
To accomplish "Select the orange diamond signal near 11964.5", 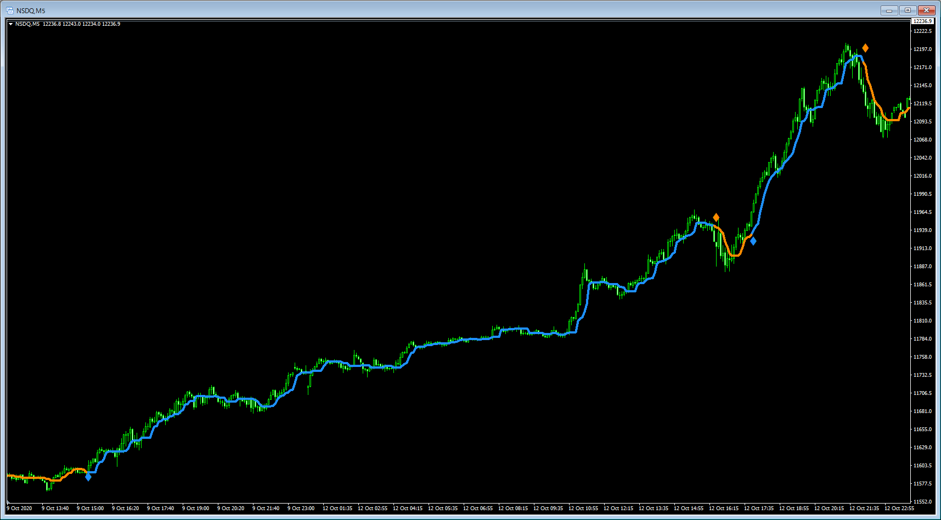I will click(x=716, y=218).
